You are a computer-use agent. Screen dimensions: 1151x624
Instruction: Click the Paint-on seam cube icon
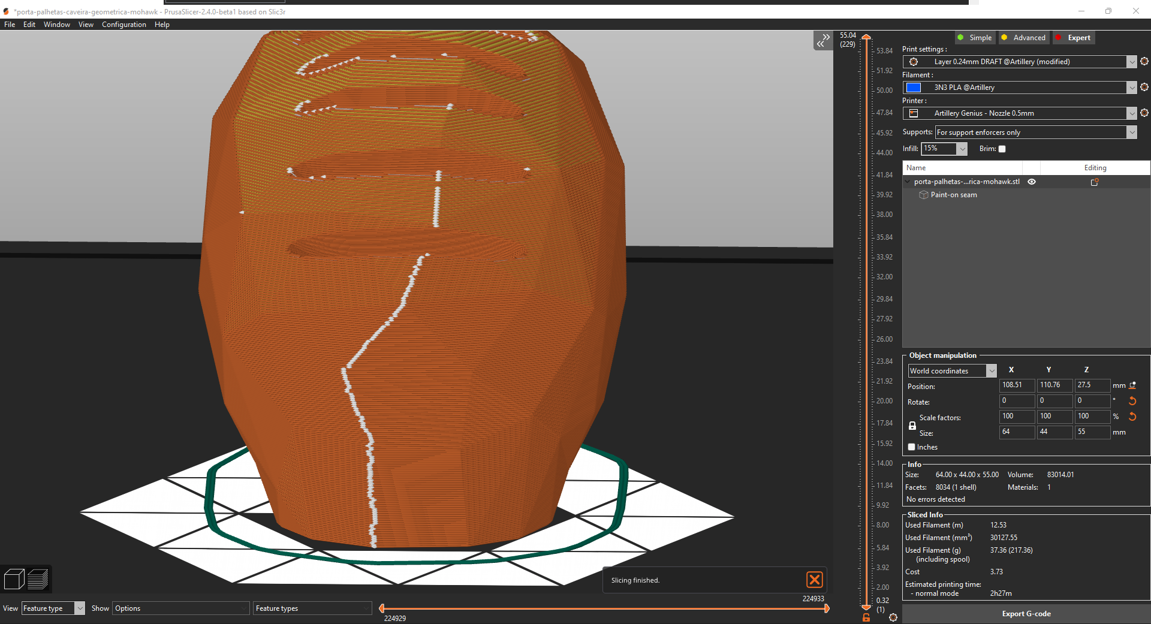point(923,195)
